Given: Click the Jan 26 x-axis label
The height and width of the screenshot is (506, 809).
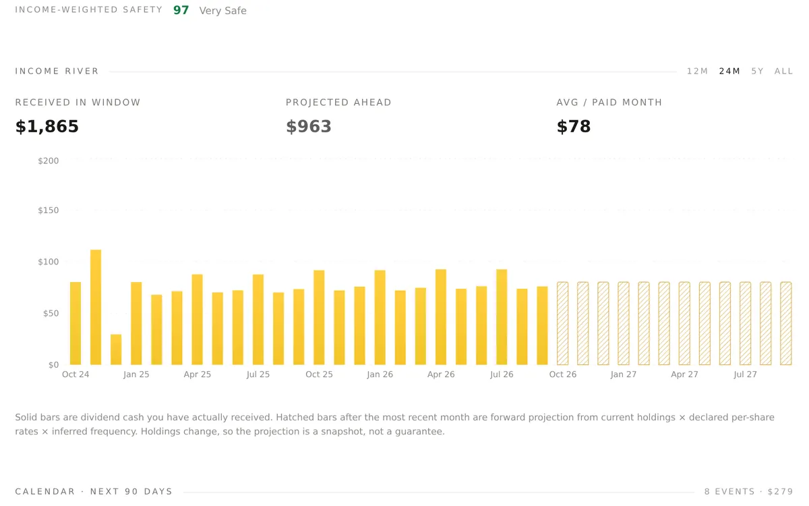Looking at the screenshot, I should [380, 374].
